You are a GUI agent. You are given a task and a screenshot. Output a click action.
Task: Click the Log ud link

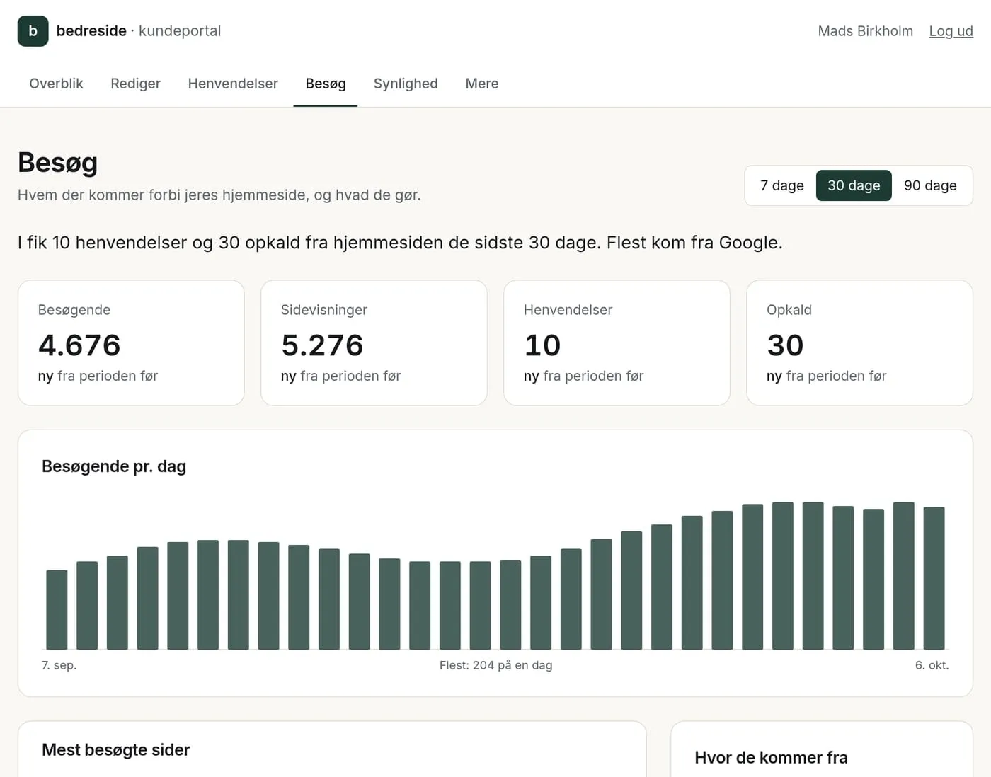pyautogui.click(x=951, y=31)
